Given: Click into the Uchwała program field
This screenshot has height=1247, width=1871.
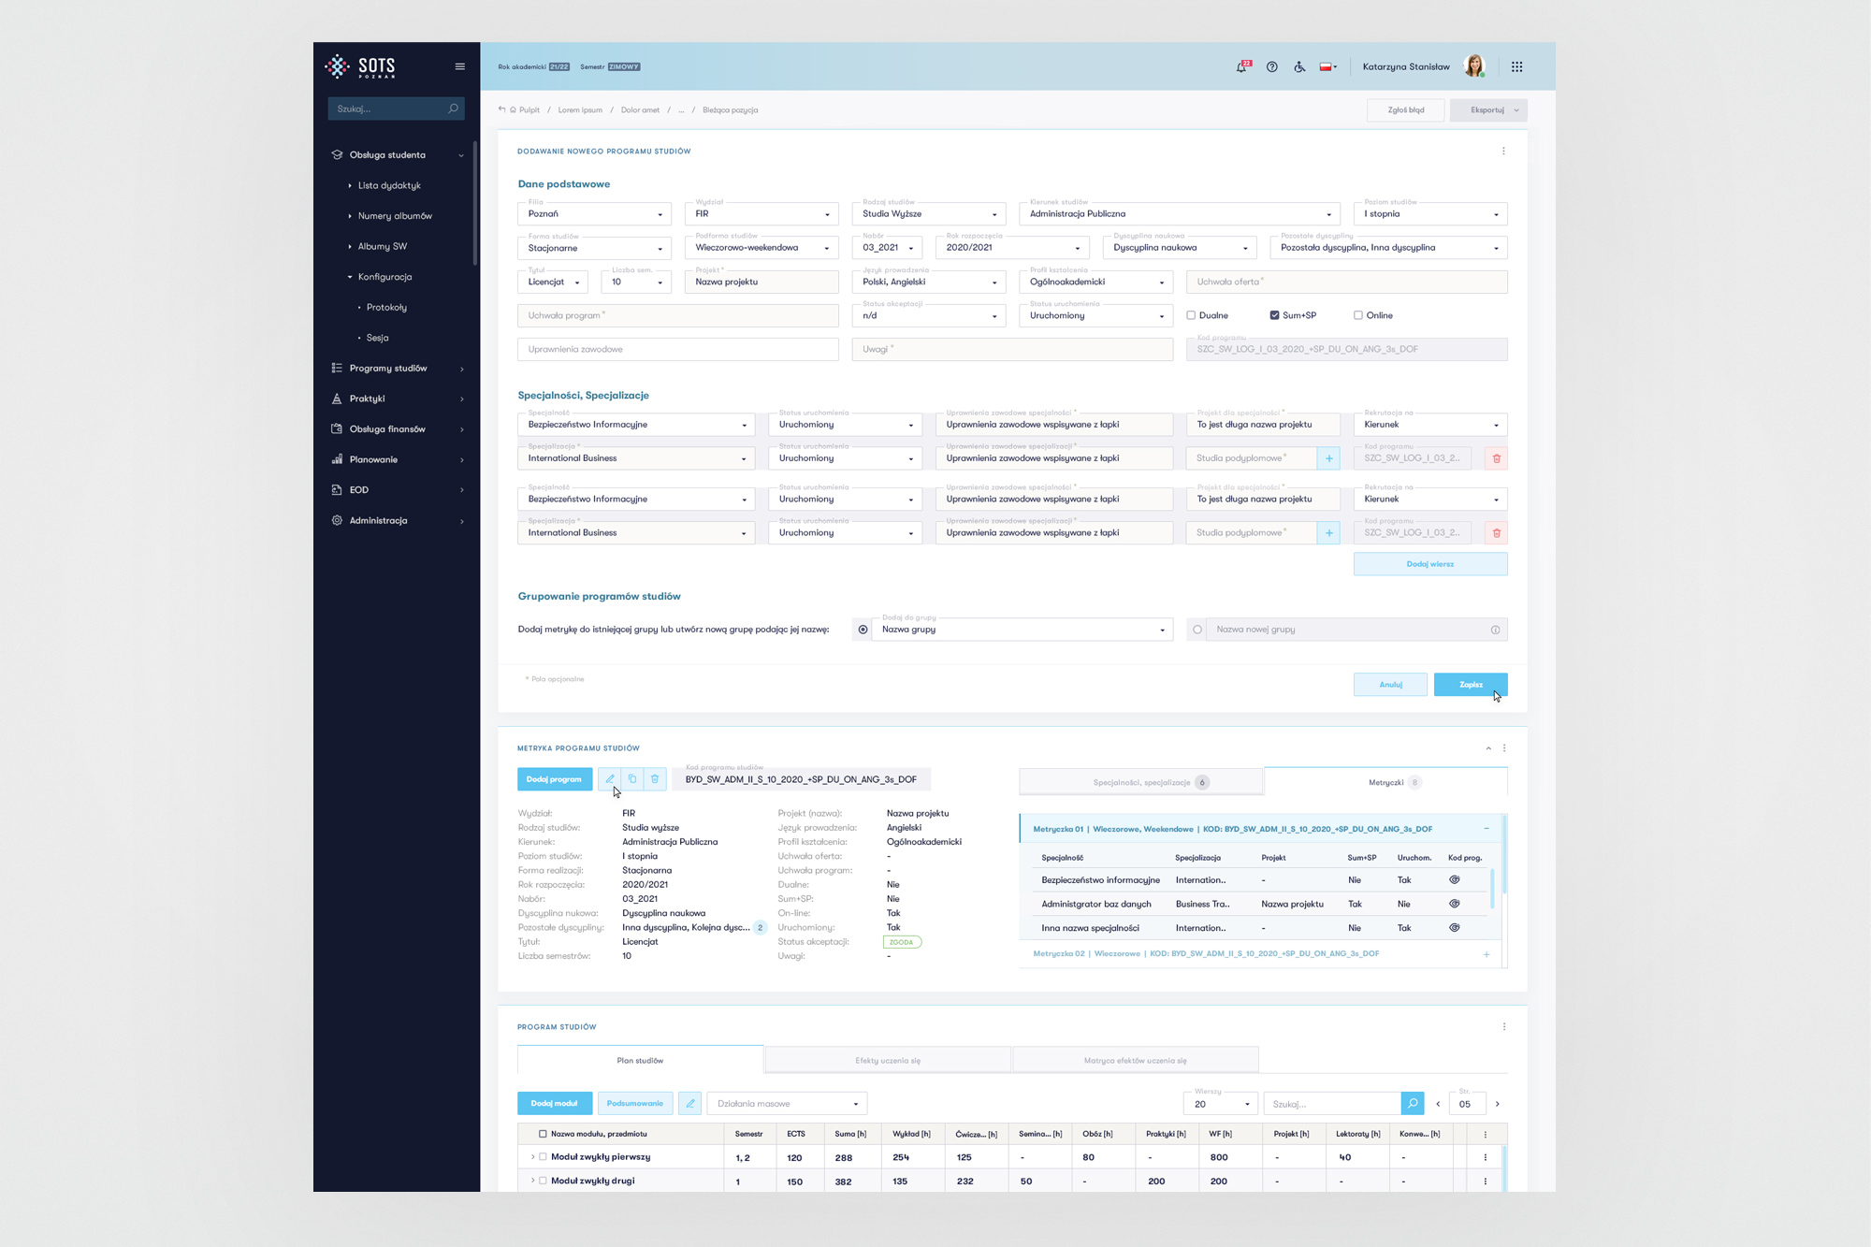Looking at the screenshot, I should click(x=677, y=315).
